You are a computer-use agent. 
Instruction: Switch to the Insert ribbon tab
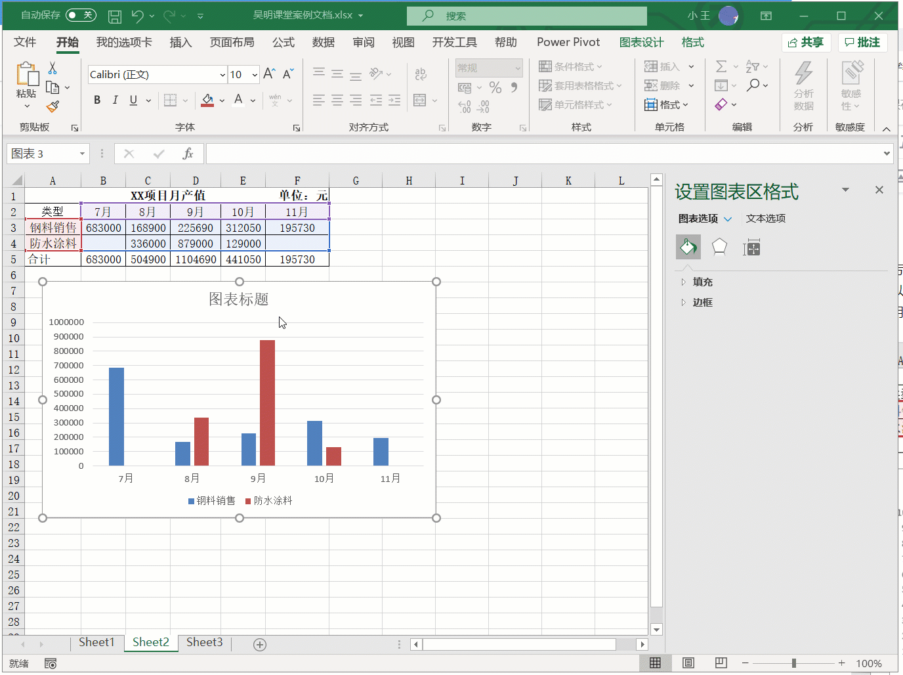click(x=180, y=42)
